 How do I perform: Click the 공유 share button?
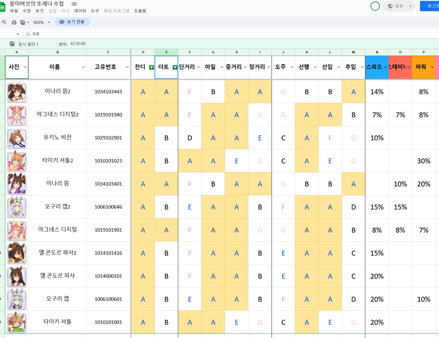coord(395,6)
